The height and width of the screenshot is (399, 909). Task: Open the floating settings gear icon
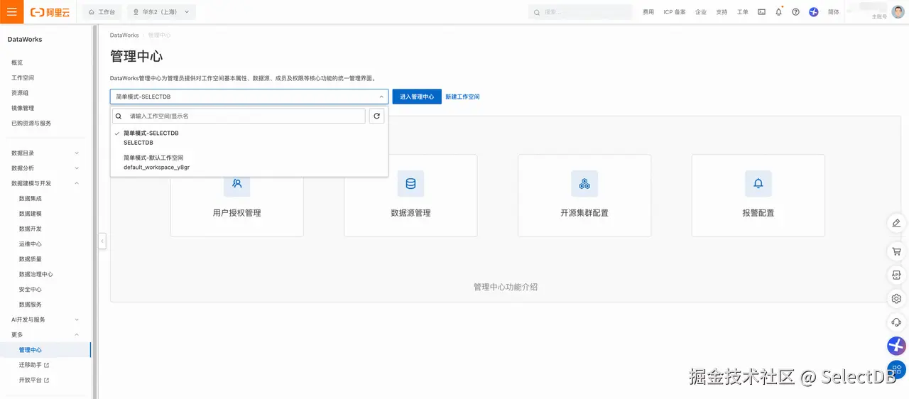coord(896,298)
